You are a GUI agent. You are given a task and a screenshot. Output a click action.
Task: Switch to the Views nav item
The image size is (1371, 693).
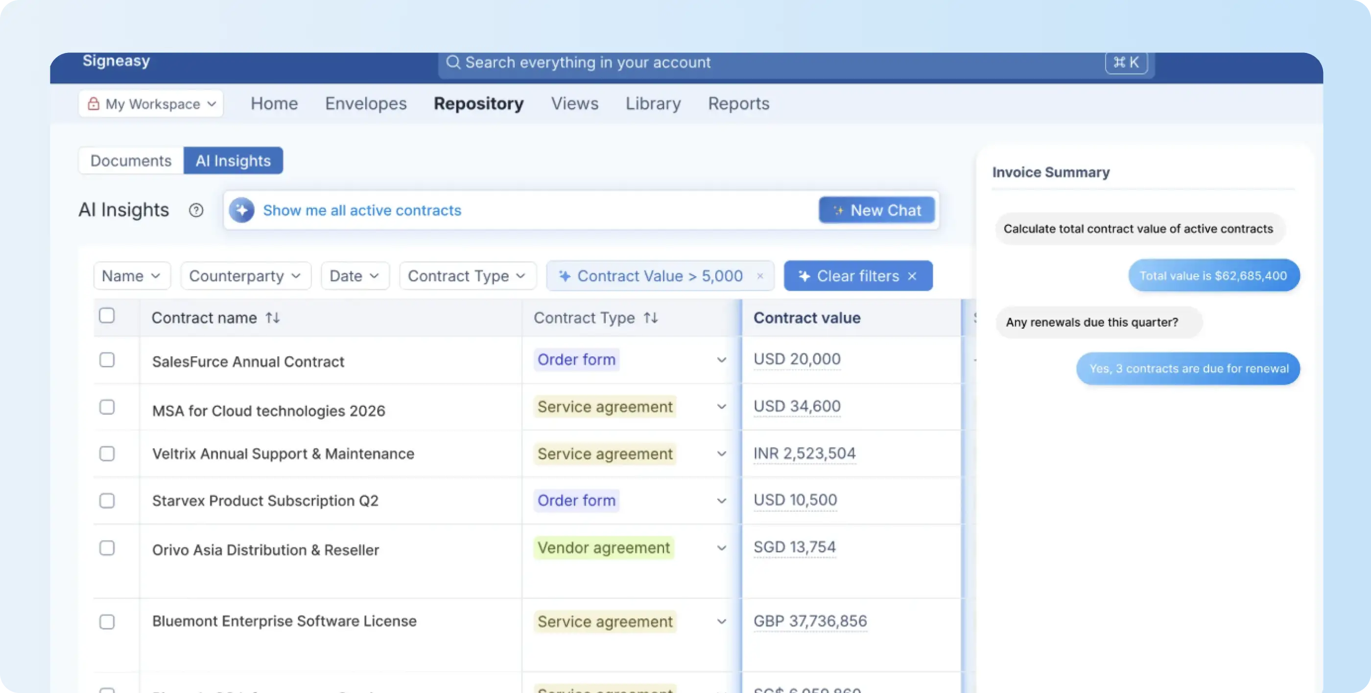tap(574, 103)
